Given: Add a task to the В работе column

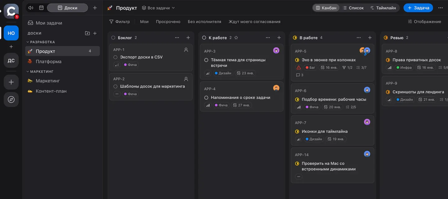Looking at the screenshot, I should (x=370, y=38).
